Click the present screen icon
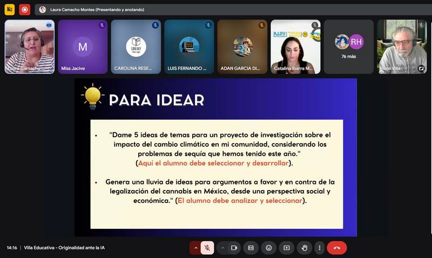 [x=286, y=248]
